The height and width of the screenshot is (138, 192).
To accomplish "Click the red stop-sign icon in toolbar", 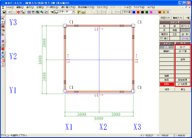I will tap(18, 12).
